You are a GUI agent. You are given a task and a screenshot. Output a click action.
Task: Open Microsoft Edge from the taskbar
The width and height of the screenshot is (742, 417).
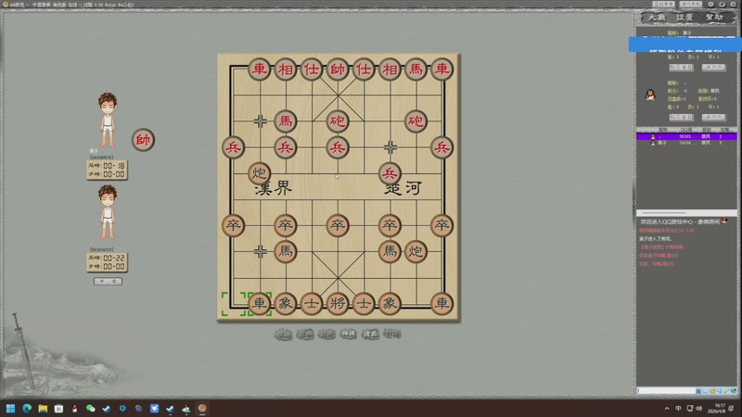[27, 408]
